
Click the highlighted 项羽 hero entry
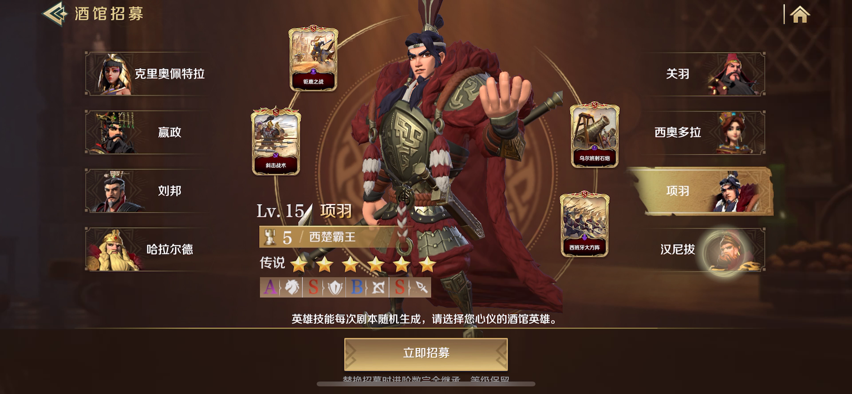(x=701, y=191)
